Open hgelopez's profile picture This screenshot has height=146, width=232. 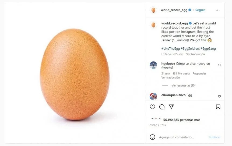153,65
